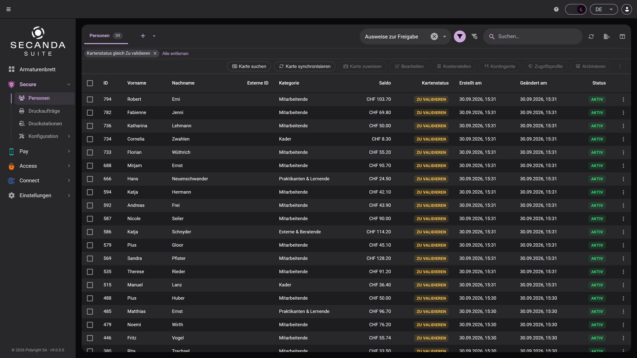
Task: Focus the Suchen search field
Action: pyautogui.click(x=533, y=36)
